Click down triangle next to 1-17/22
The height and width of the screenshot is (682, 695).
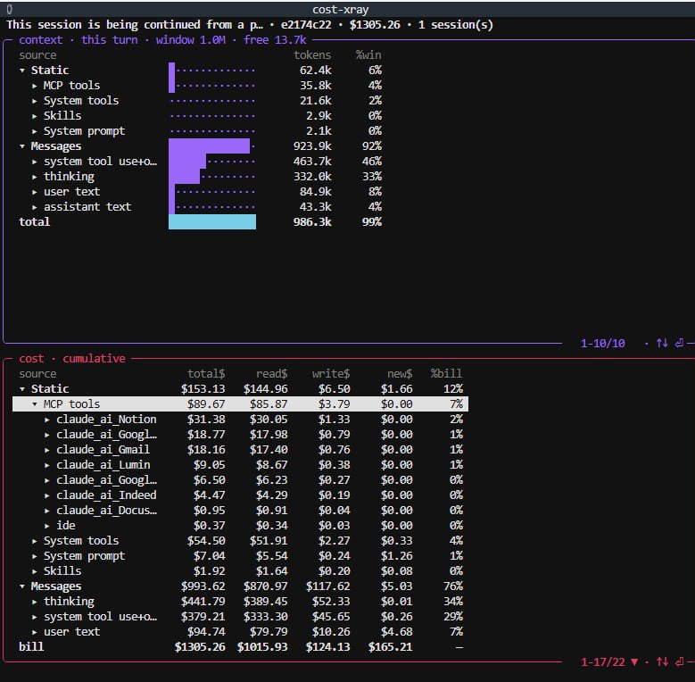point(634,662)
